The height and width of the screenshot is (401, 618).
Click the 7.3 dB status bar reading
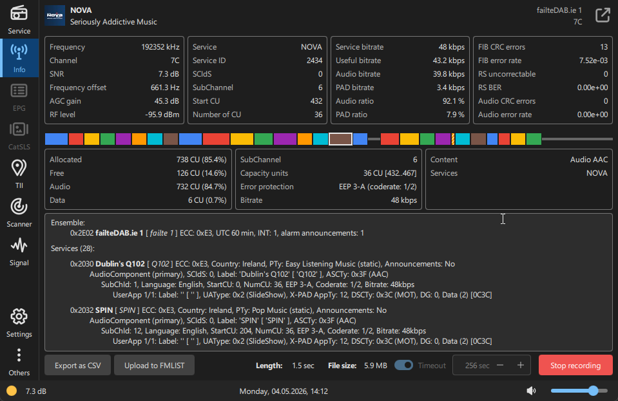36,391
